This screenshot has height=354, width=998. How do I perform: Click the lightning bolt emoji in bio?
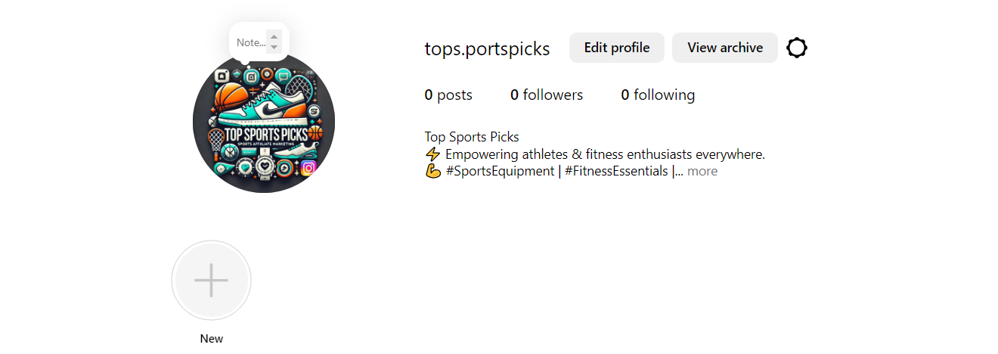pos(433,154)
